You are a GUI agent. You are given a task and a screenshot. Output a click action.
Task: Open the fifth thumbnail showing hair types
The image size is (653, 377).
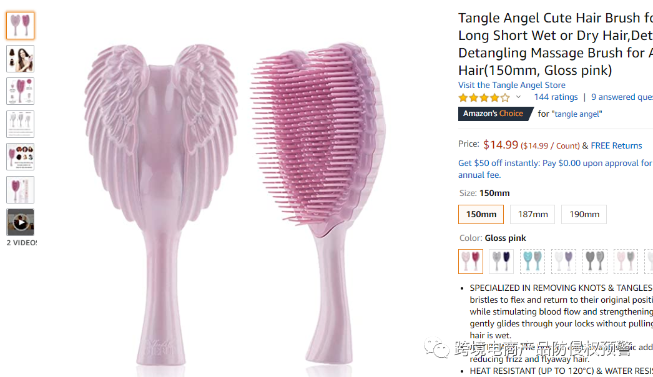coord(20,157)
